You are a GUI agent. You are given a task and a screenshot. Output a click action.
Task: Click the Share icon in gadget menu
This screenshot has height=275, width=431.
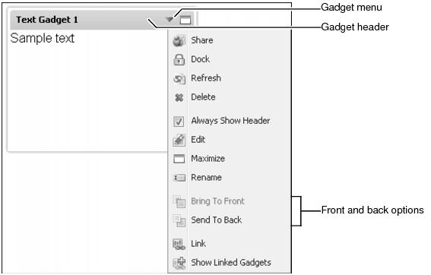pos(179,41)
